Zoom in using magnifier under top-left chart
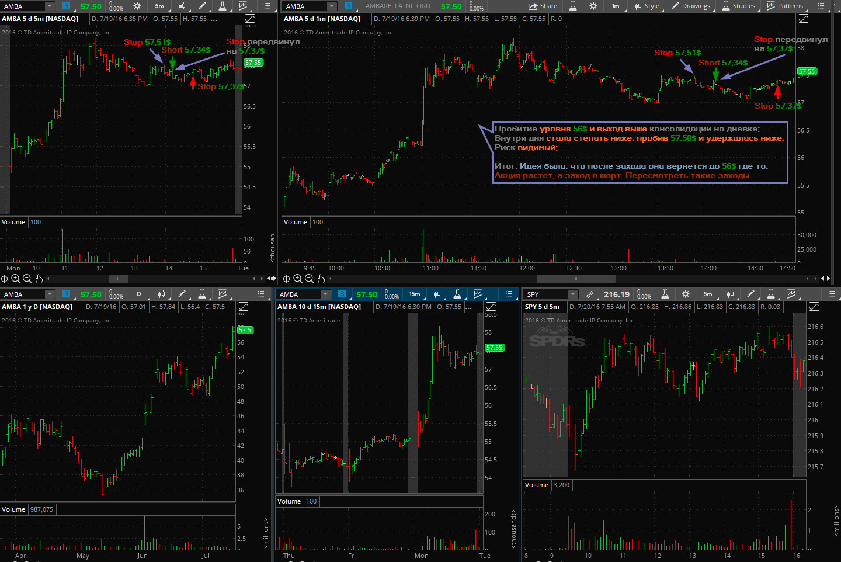Viewport: 841px width, 562px height. 16,279
